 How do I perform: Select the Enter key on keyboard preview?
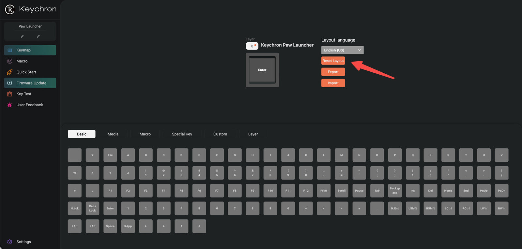[x=262, y=70]
